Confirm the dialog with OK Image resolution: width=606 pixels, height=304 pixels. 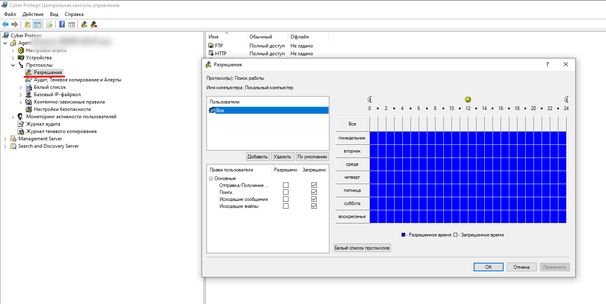pos(488,267)
